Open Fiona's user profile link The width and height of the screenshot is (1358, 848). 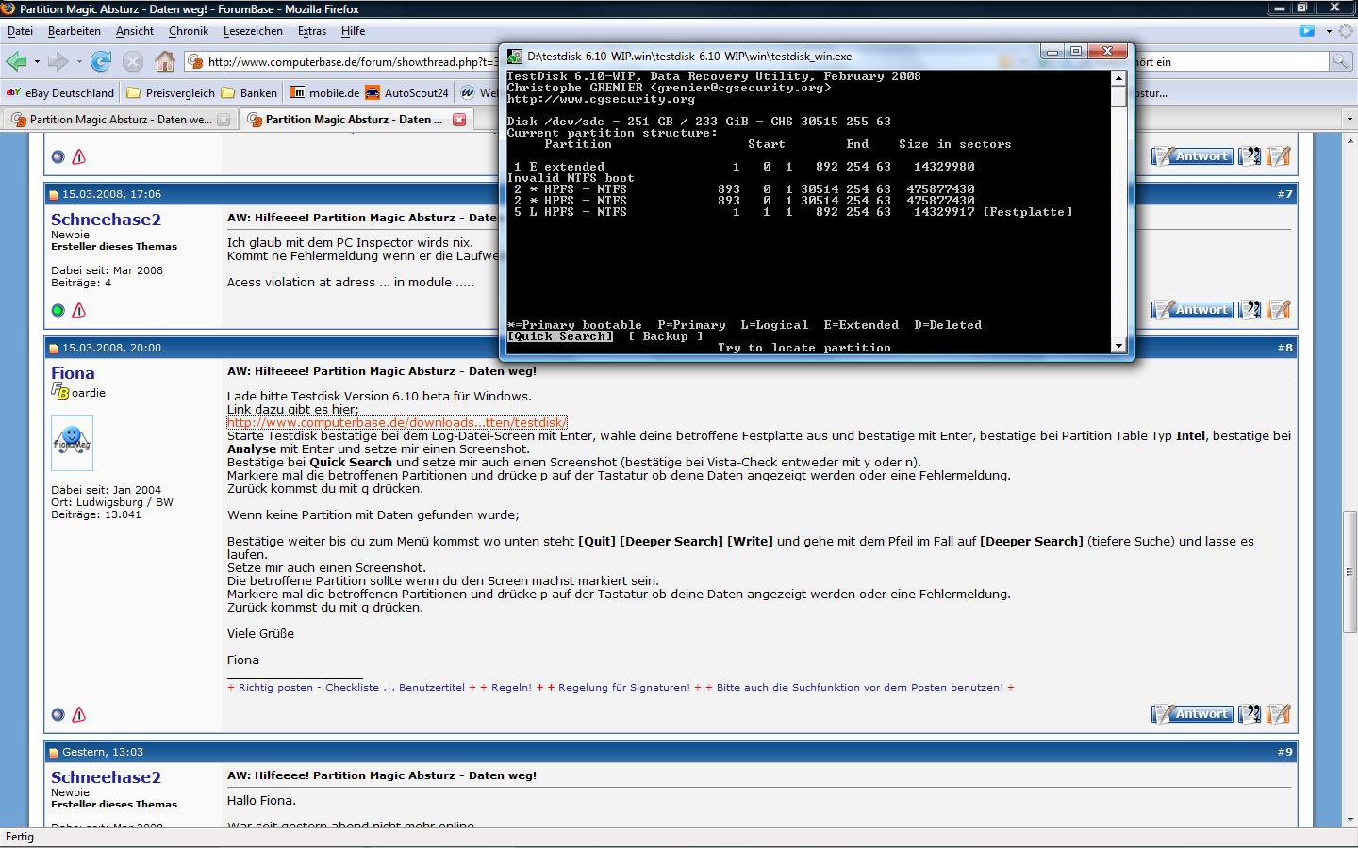point(73,373)
